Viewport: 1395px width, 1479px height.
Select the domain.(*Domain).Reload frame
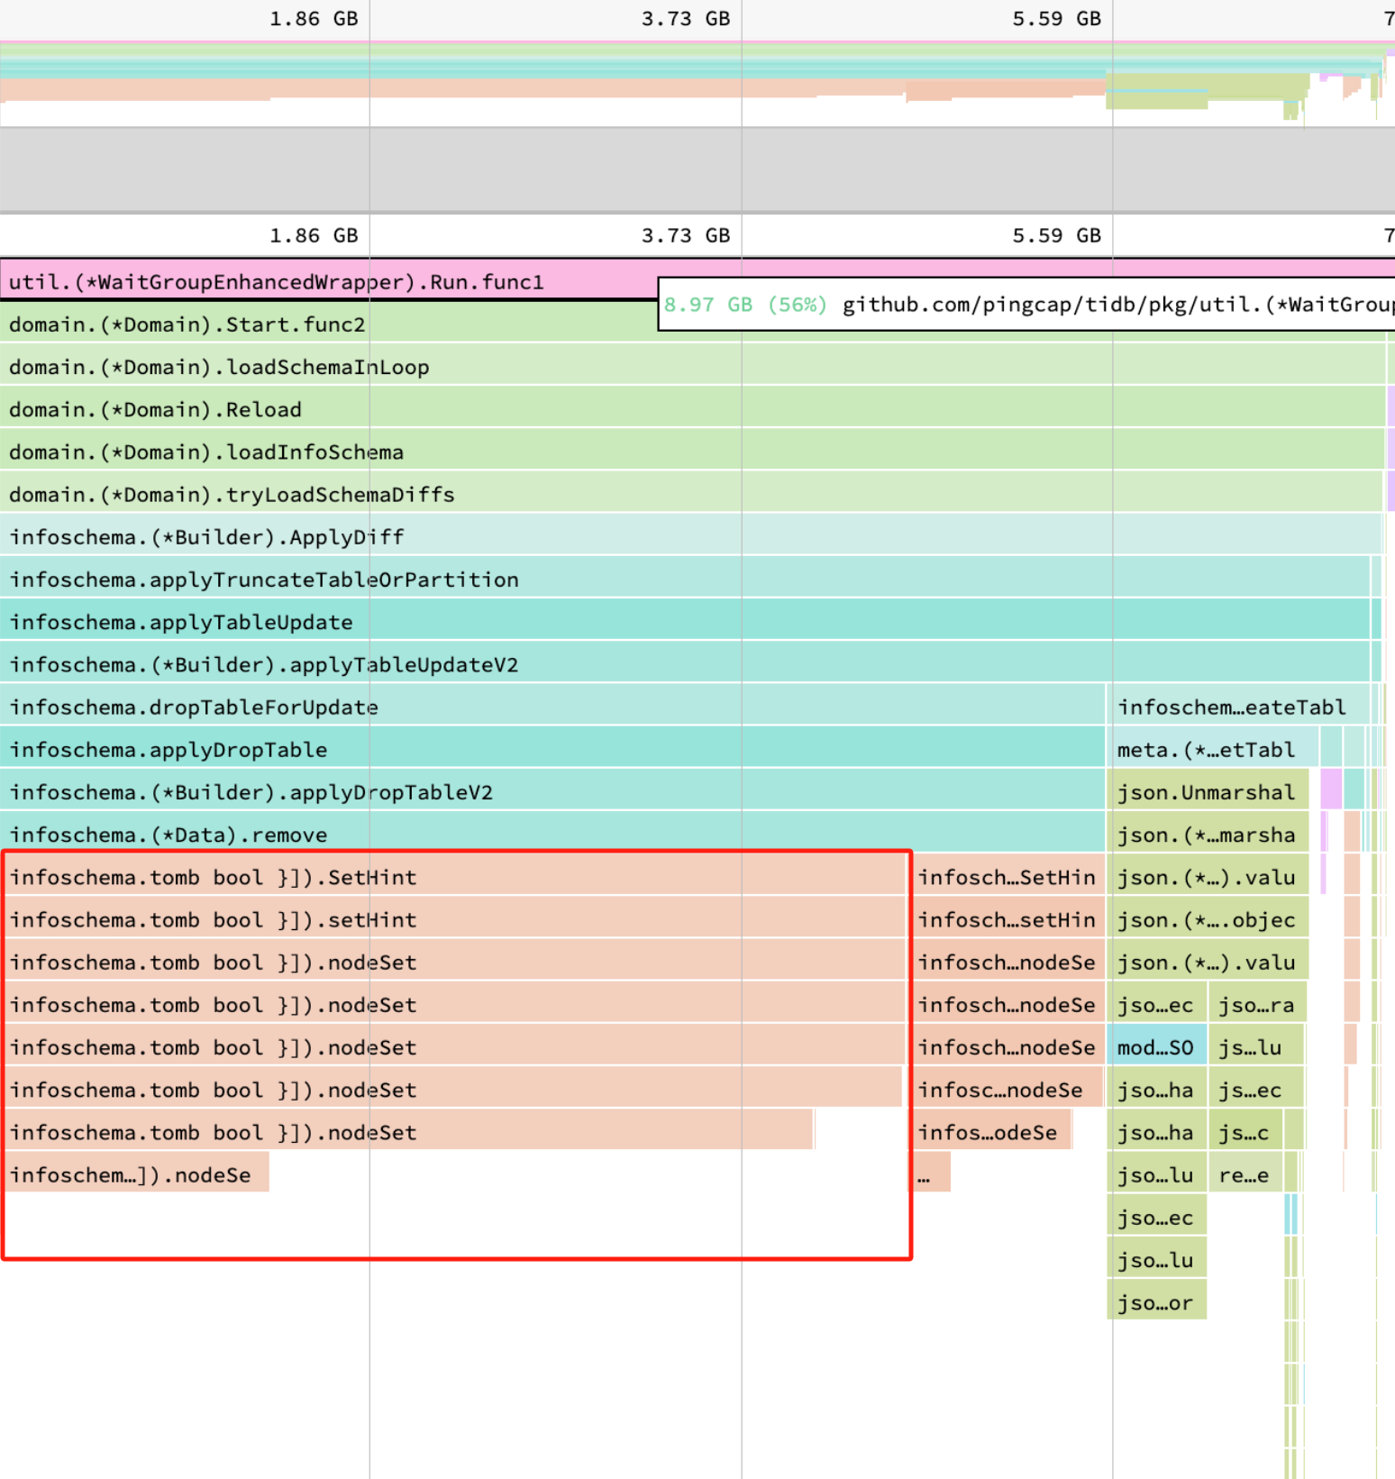[155, 409]
